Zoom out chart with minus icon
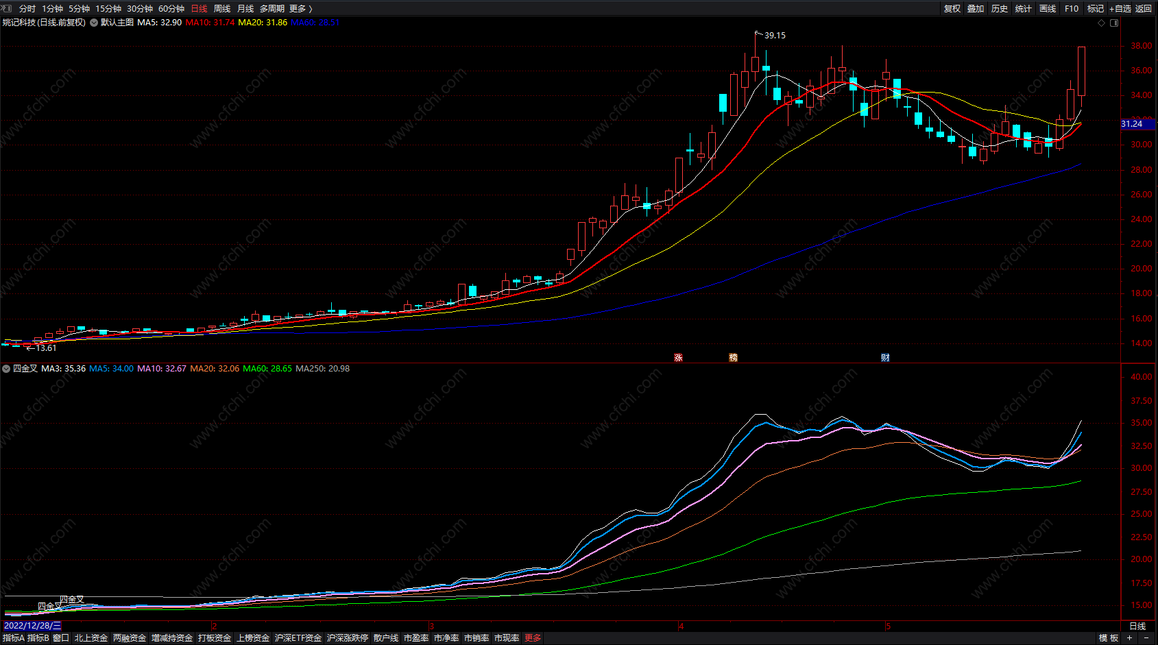Image resolution: width=1158 pixels, height=645 pixels. 1146,638
